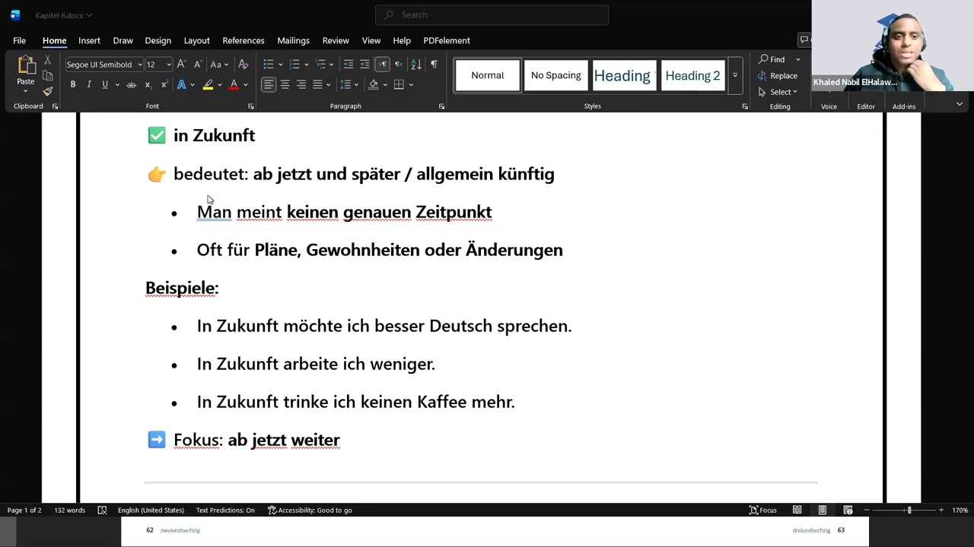The height and width of the screenshot is (547, 974).
Task: Click Focus mode in status bar
Action: tap(763, 510)
